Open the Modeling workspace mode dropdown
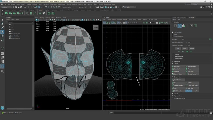The image size is (213, 120). point(7,7)
